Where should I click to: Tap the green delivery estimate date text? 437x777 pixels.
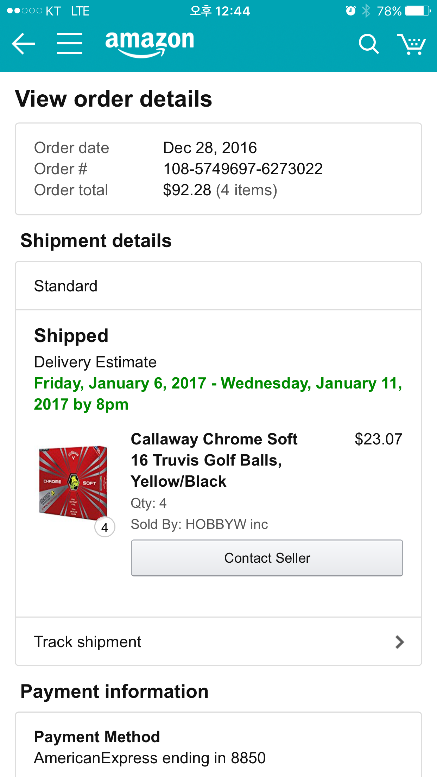click(x=218, y=393)
